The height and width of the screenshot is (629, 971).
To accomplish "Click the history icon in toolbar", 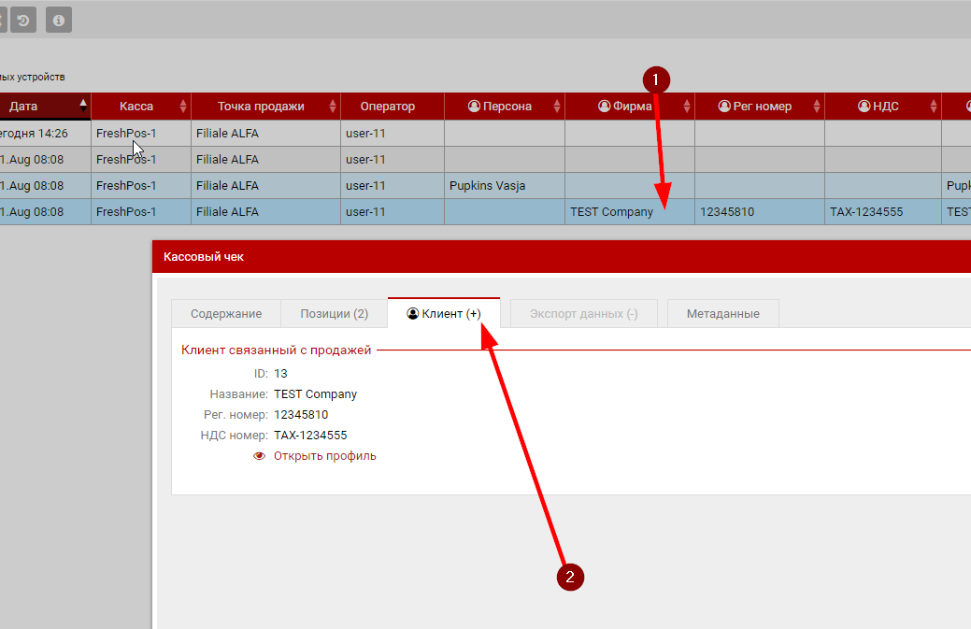I will click(23, 20).
